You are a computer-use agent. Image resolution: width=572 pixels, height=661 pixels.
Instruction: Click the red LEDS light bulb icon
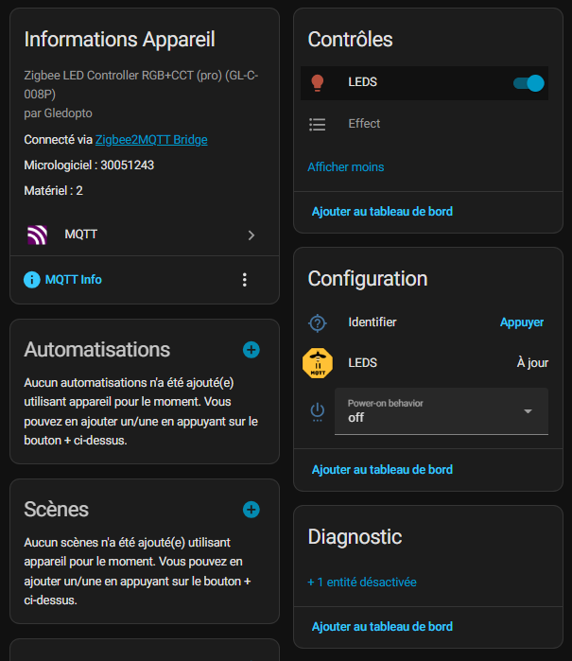tap(318, 83)
